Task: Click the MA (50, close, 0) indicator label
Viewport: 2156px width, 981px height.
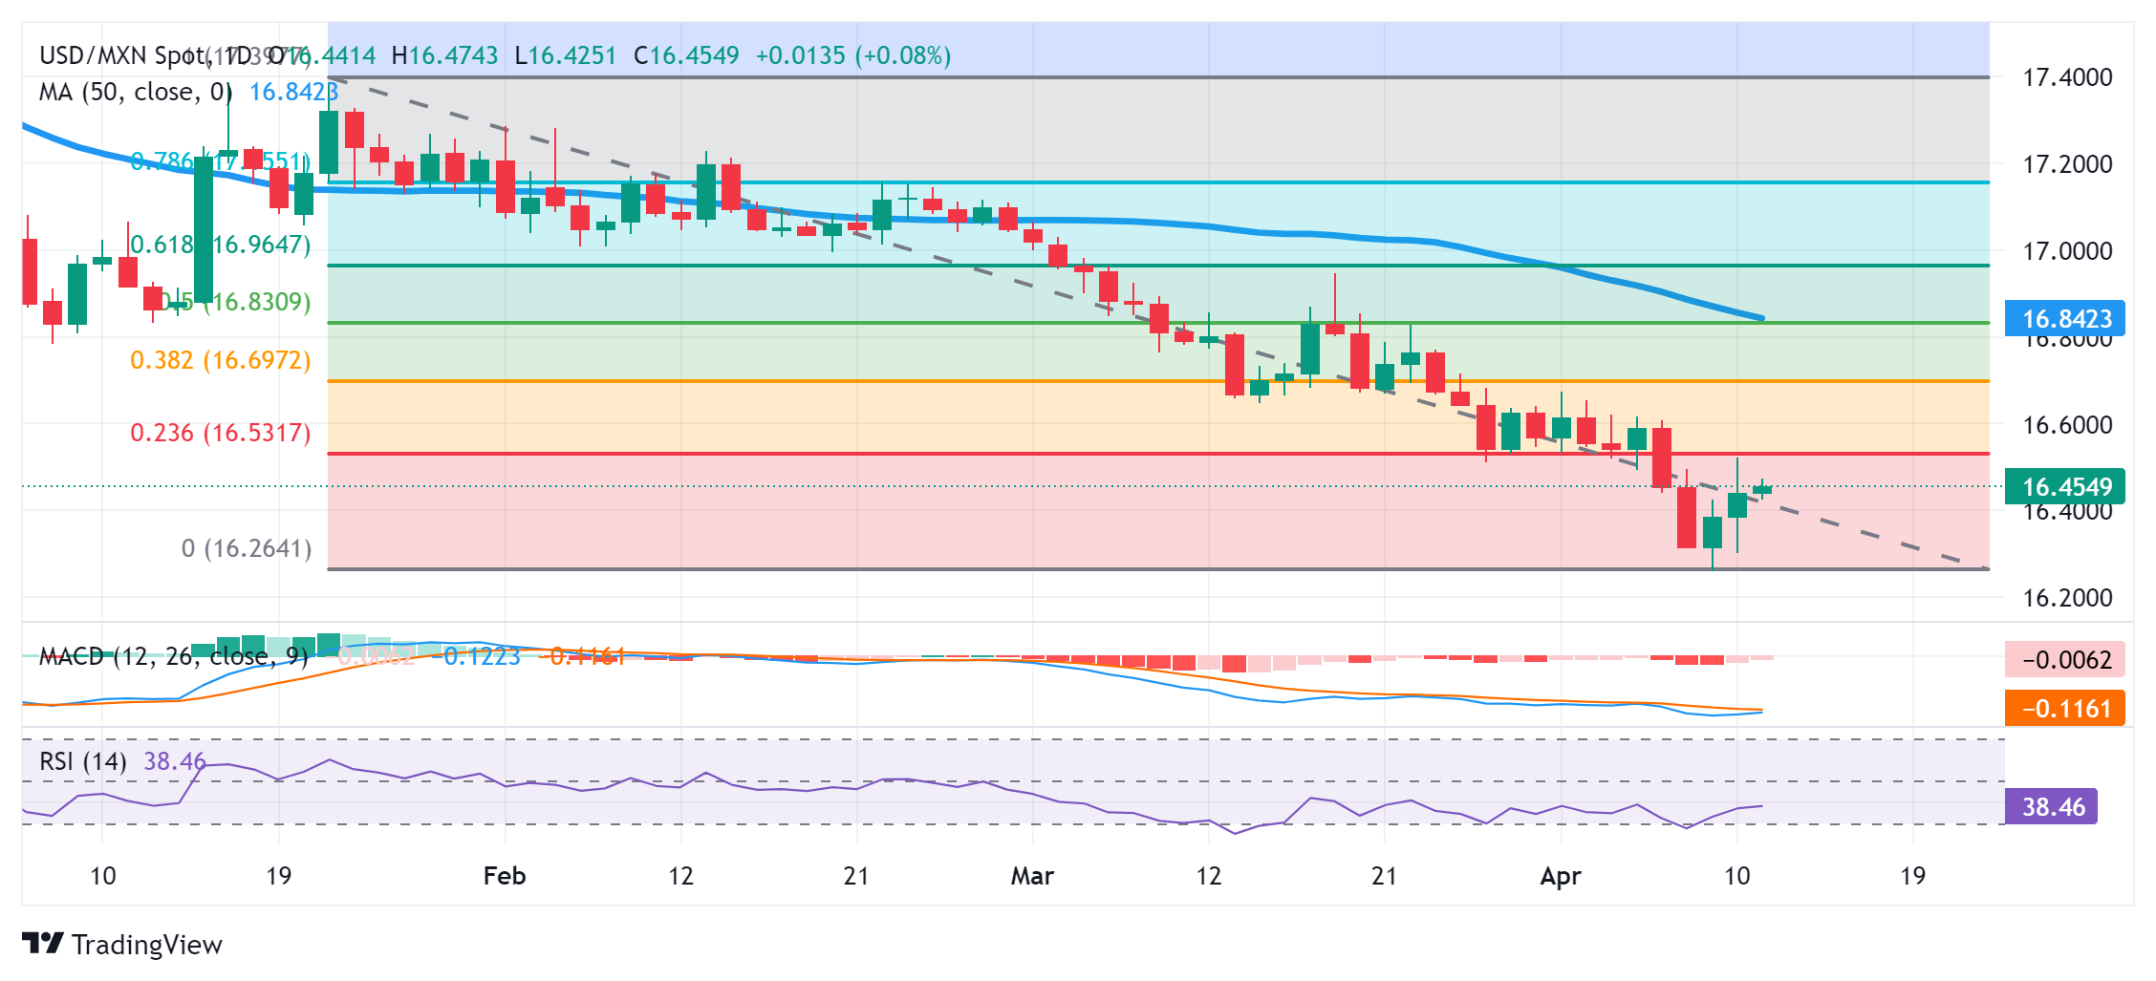Action: click(x=135, y=93)
